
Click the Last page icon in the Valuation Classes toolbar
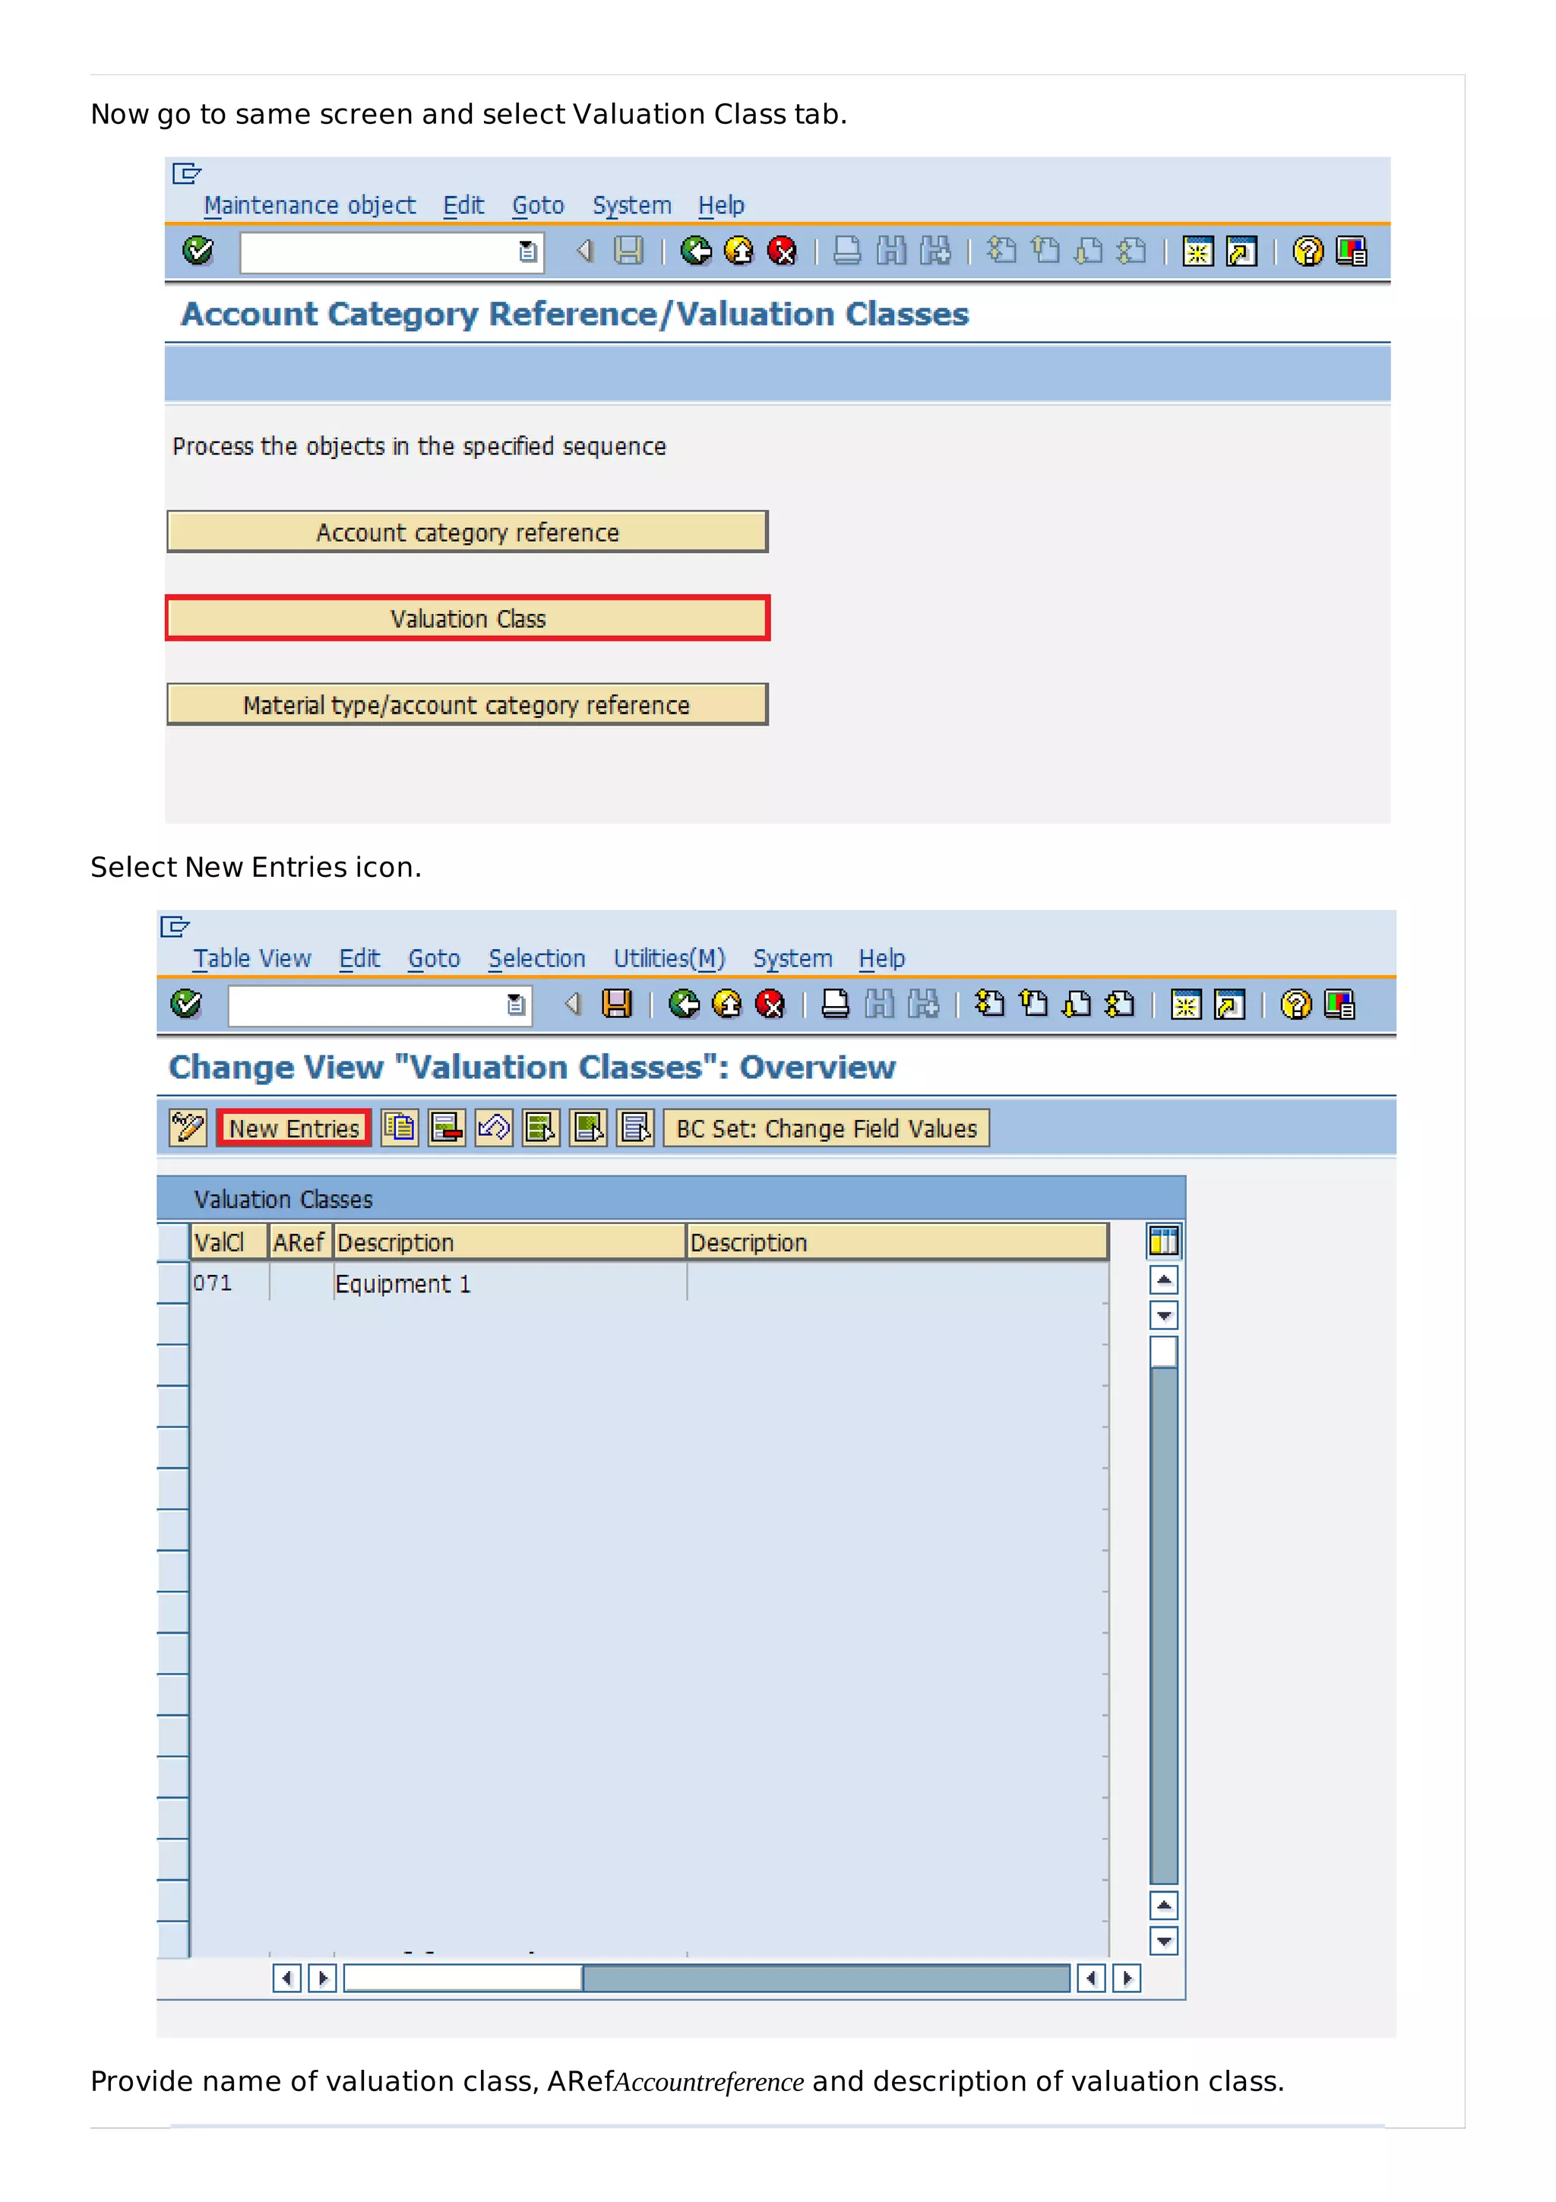1120,1005
